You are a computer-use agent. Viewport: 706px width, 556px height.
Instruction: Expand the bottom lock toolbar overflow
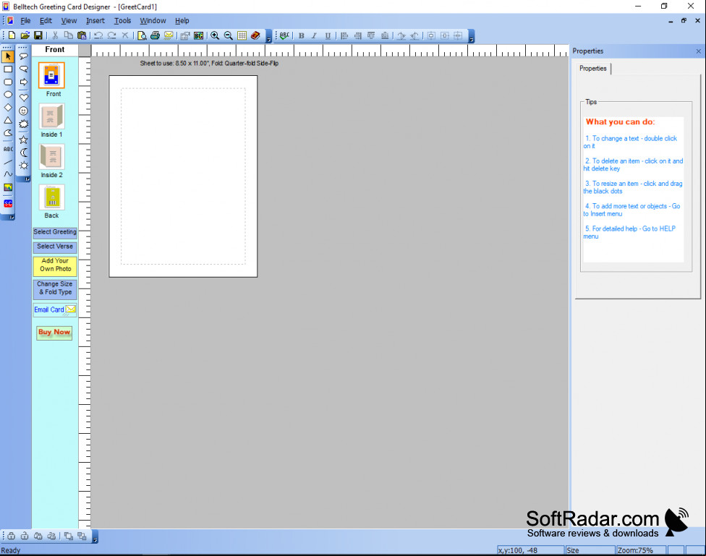95,536
